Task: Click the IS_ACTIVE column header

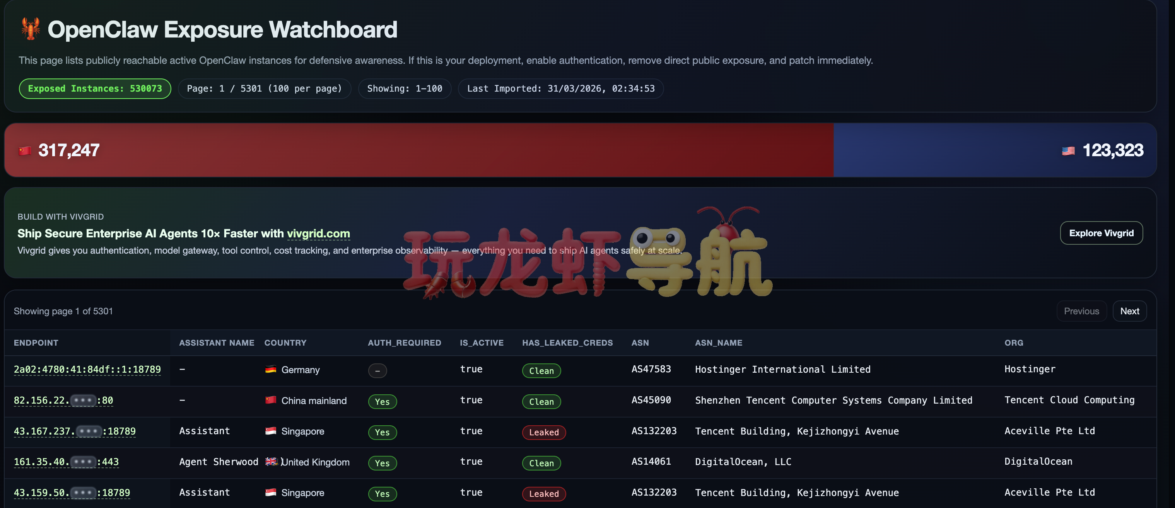Action: pyautogui.click(x=482, y=343)
